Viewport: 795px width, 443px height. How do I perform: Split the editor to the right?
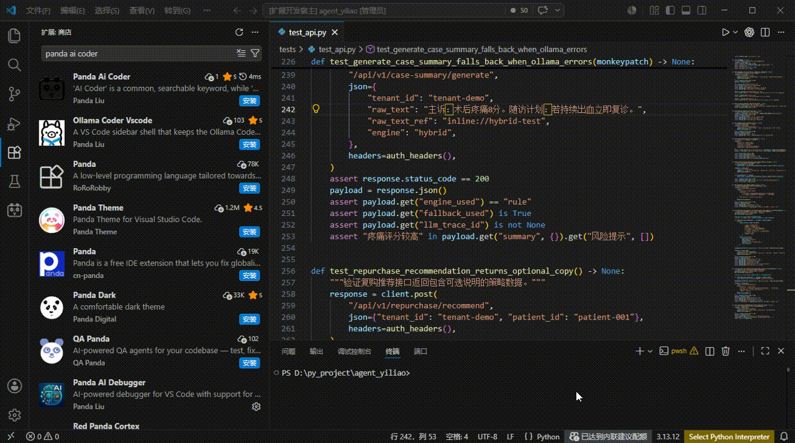tap(765, 32)
